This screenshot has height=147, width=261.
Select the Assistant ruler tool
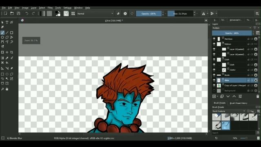tap(2, 68)
